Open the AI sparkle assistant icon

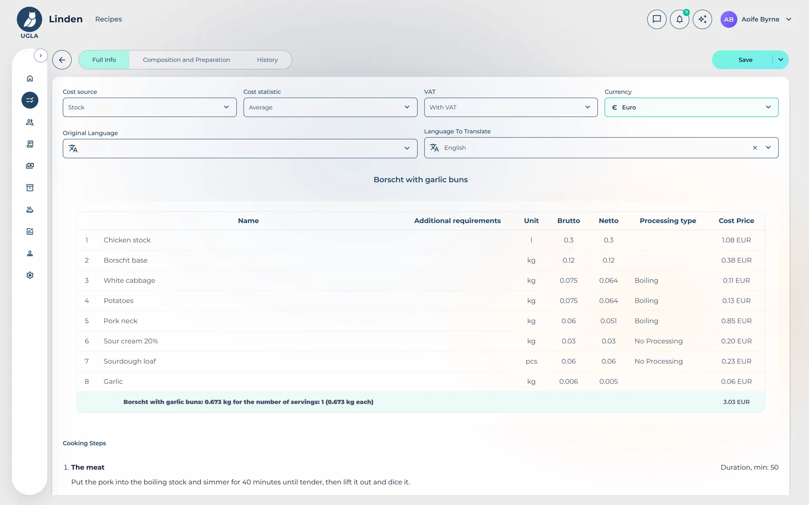point(702,19)
